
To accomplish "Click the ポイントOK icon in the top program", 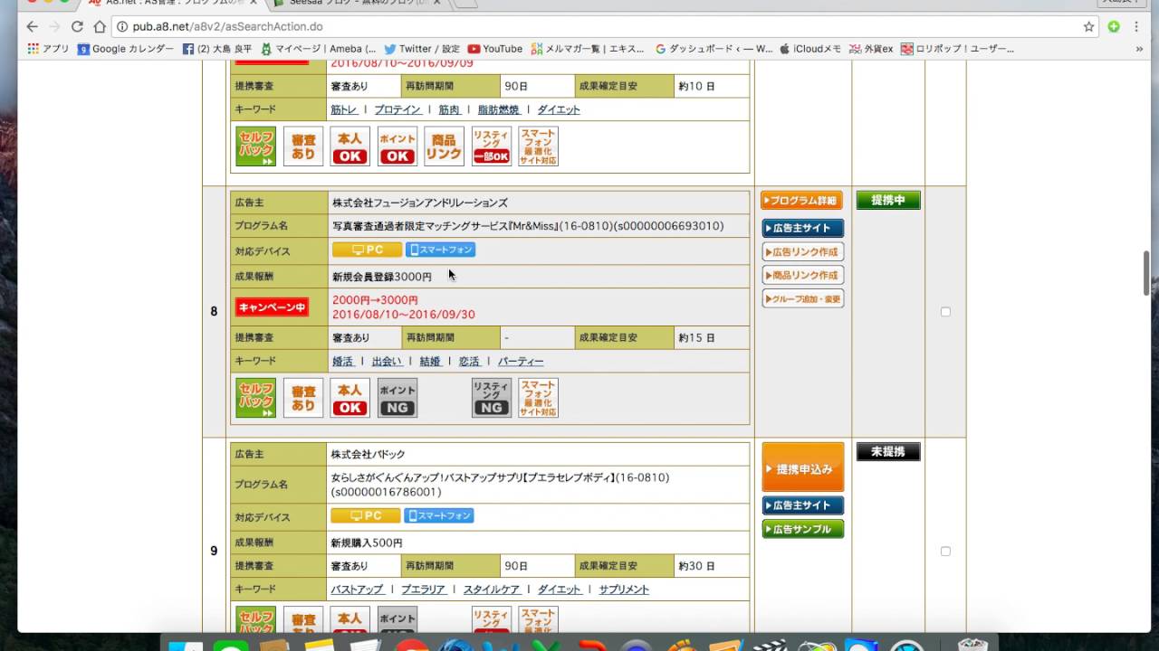I will [x=398, y=146].
